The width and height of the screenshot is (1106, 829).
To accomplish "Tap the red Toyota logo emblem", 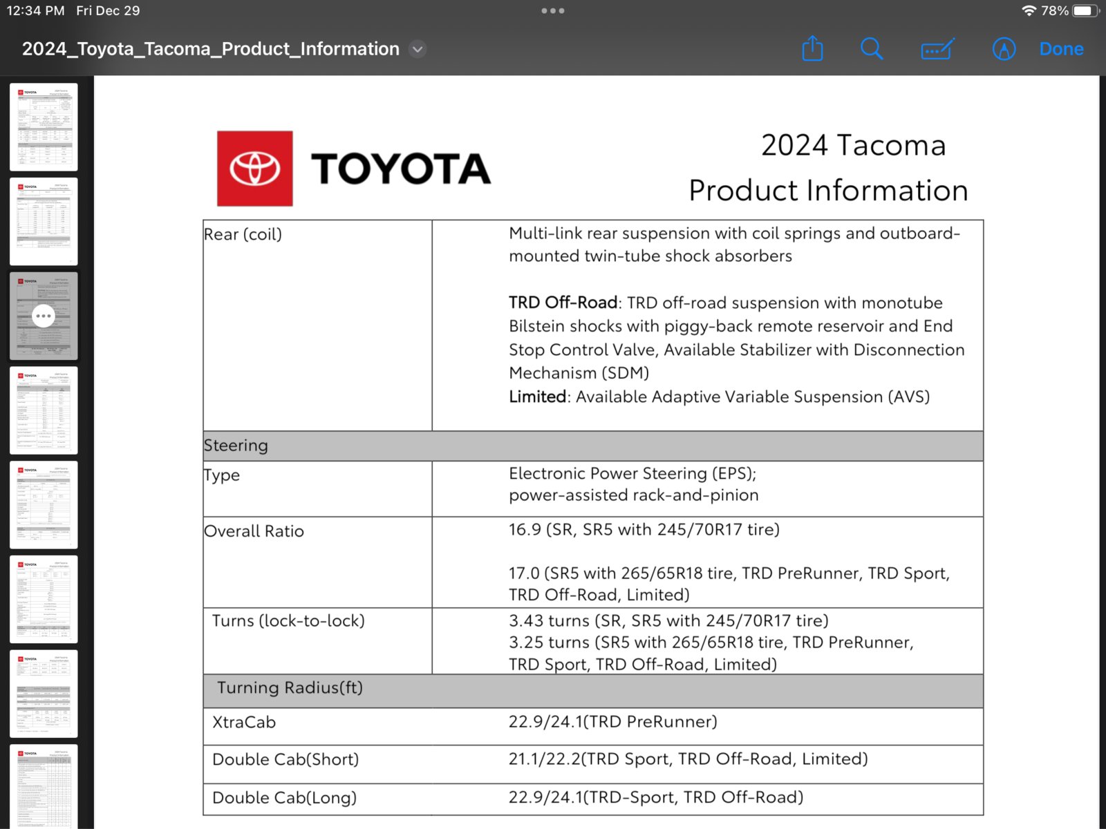I will point(255,169).
